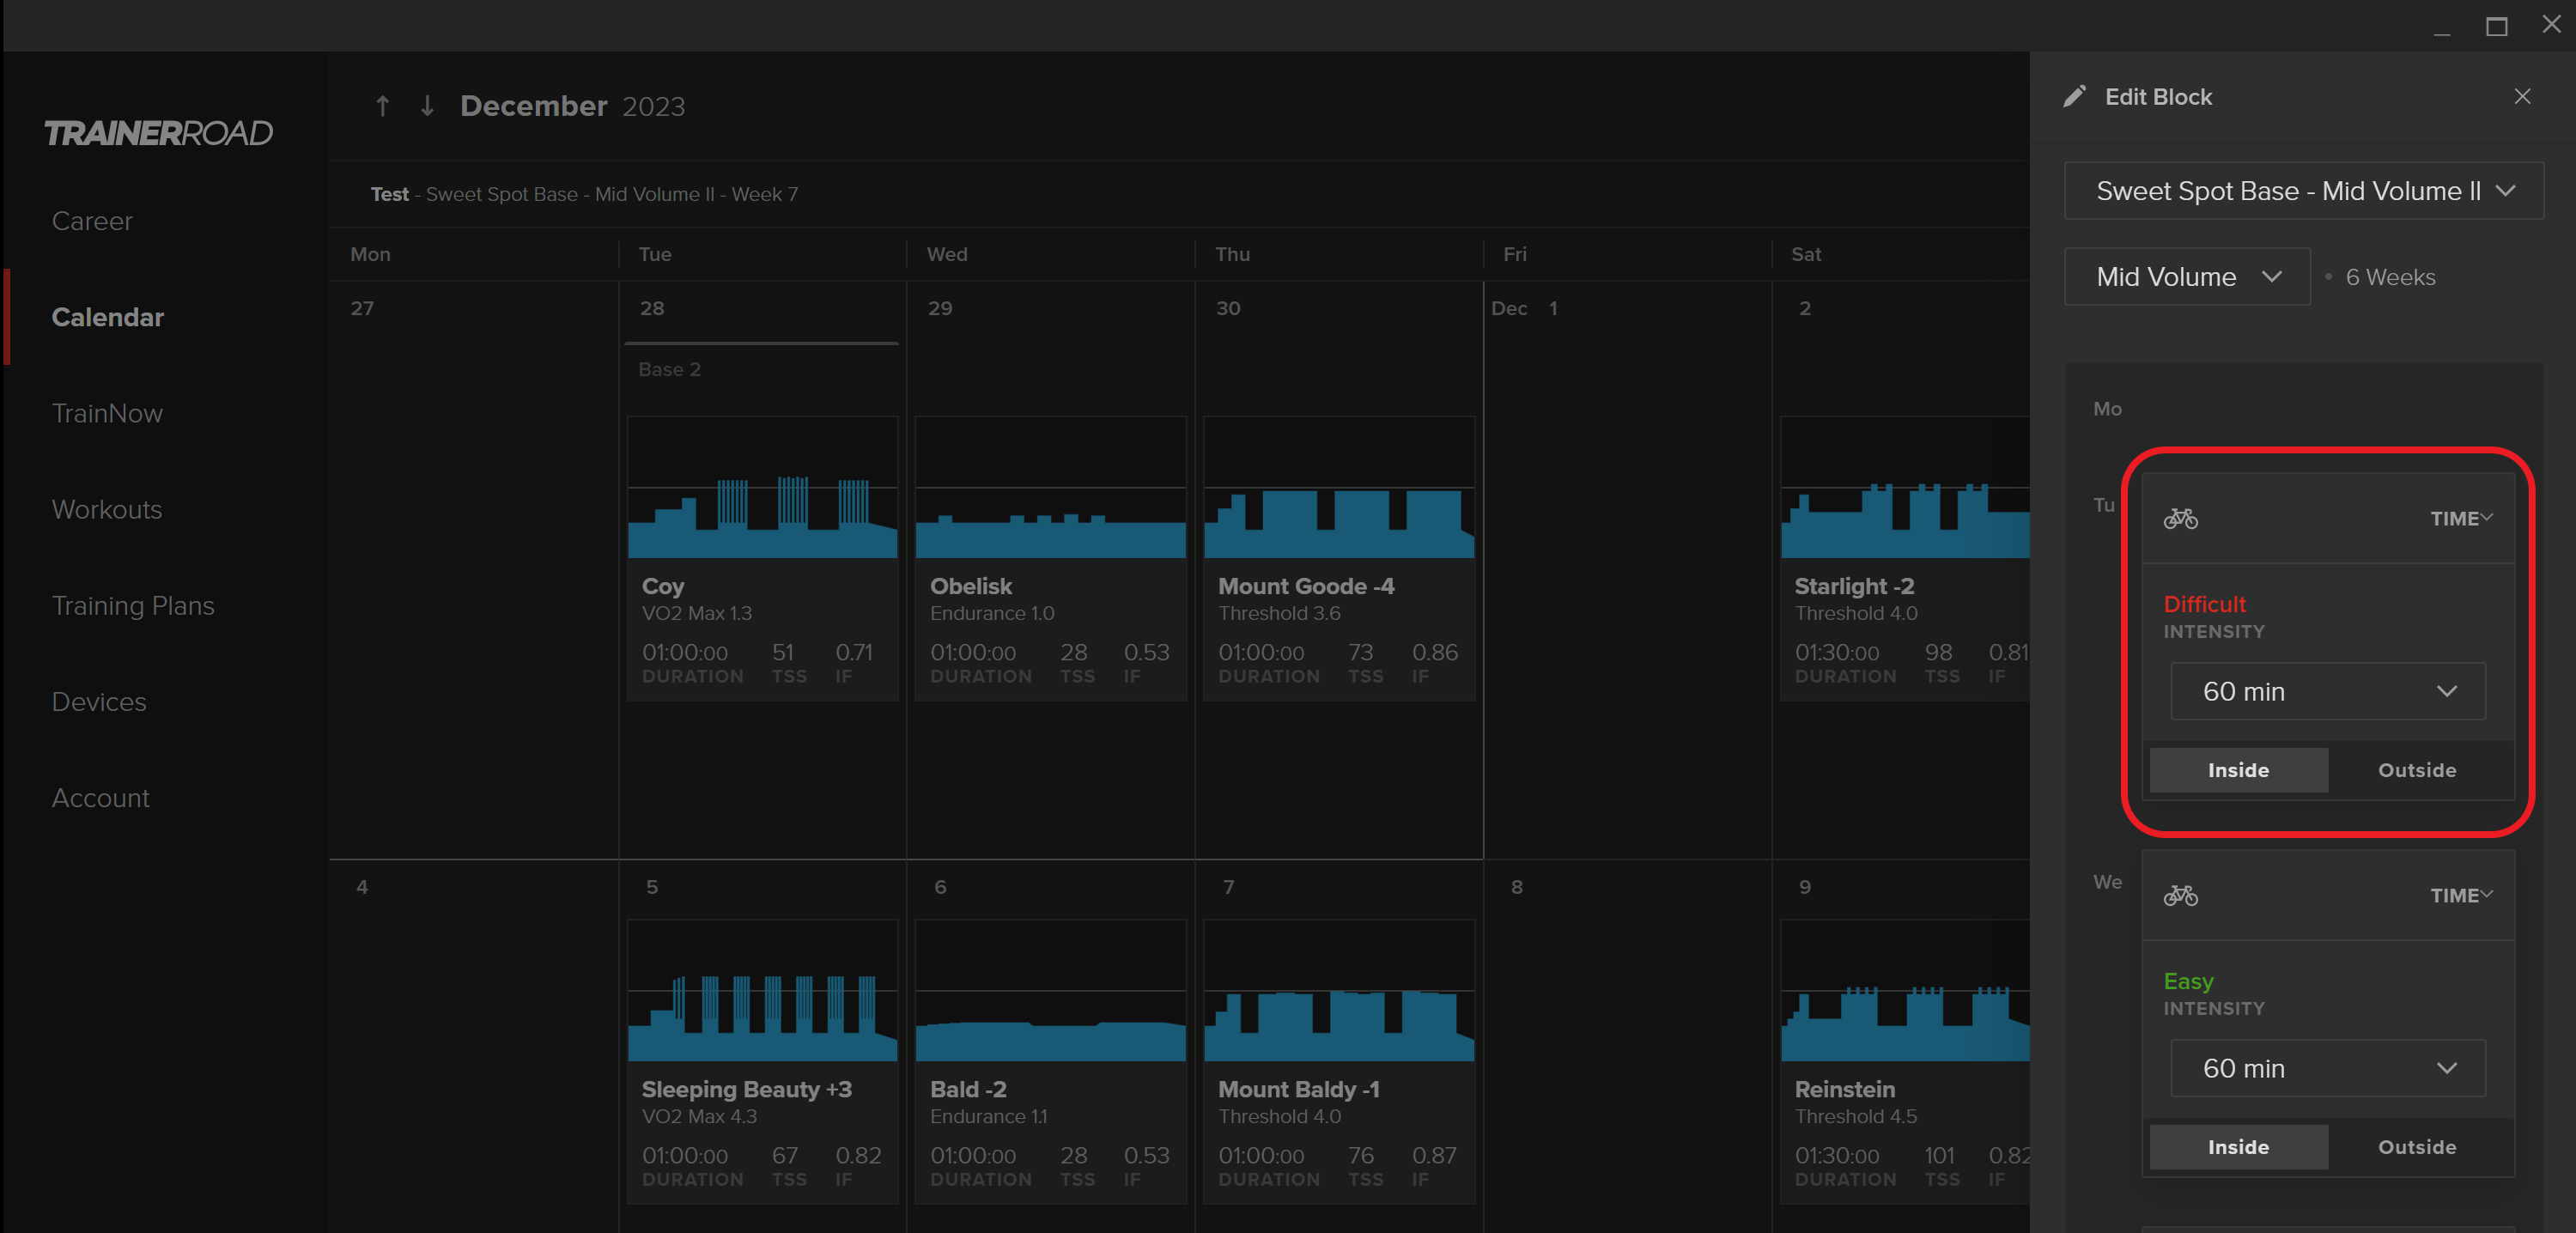The height and width of the screenshot is (1233, 2576).
Task: Select Inside for Wednesday's workout
Action: pos(2238,1147)
